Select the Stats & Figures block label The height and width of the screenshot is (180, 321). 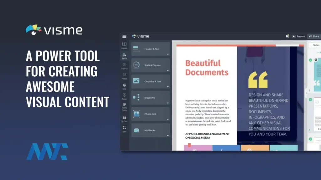(152, 65)
